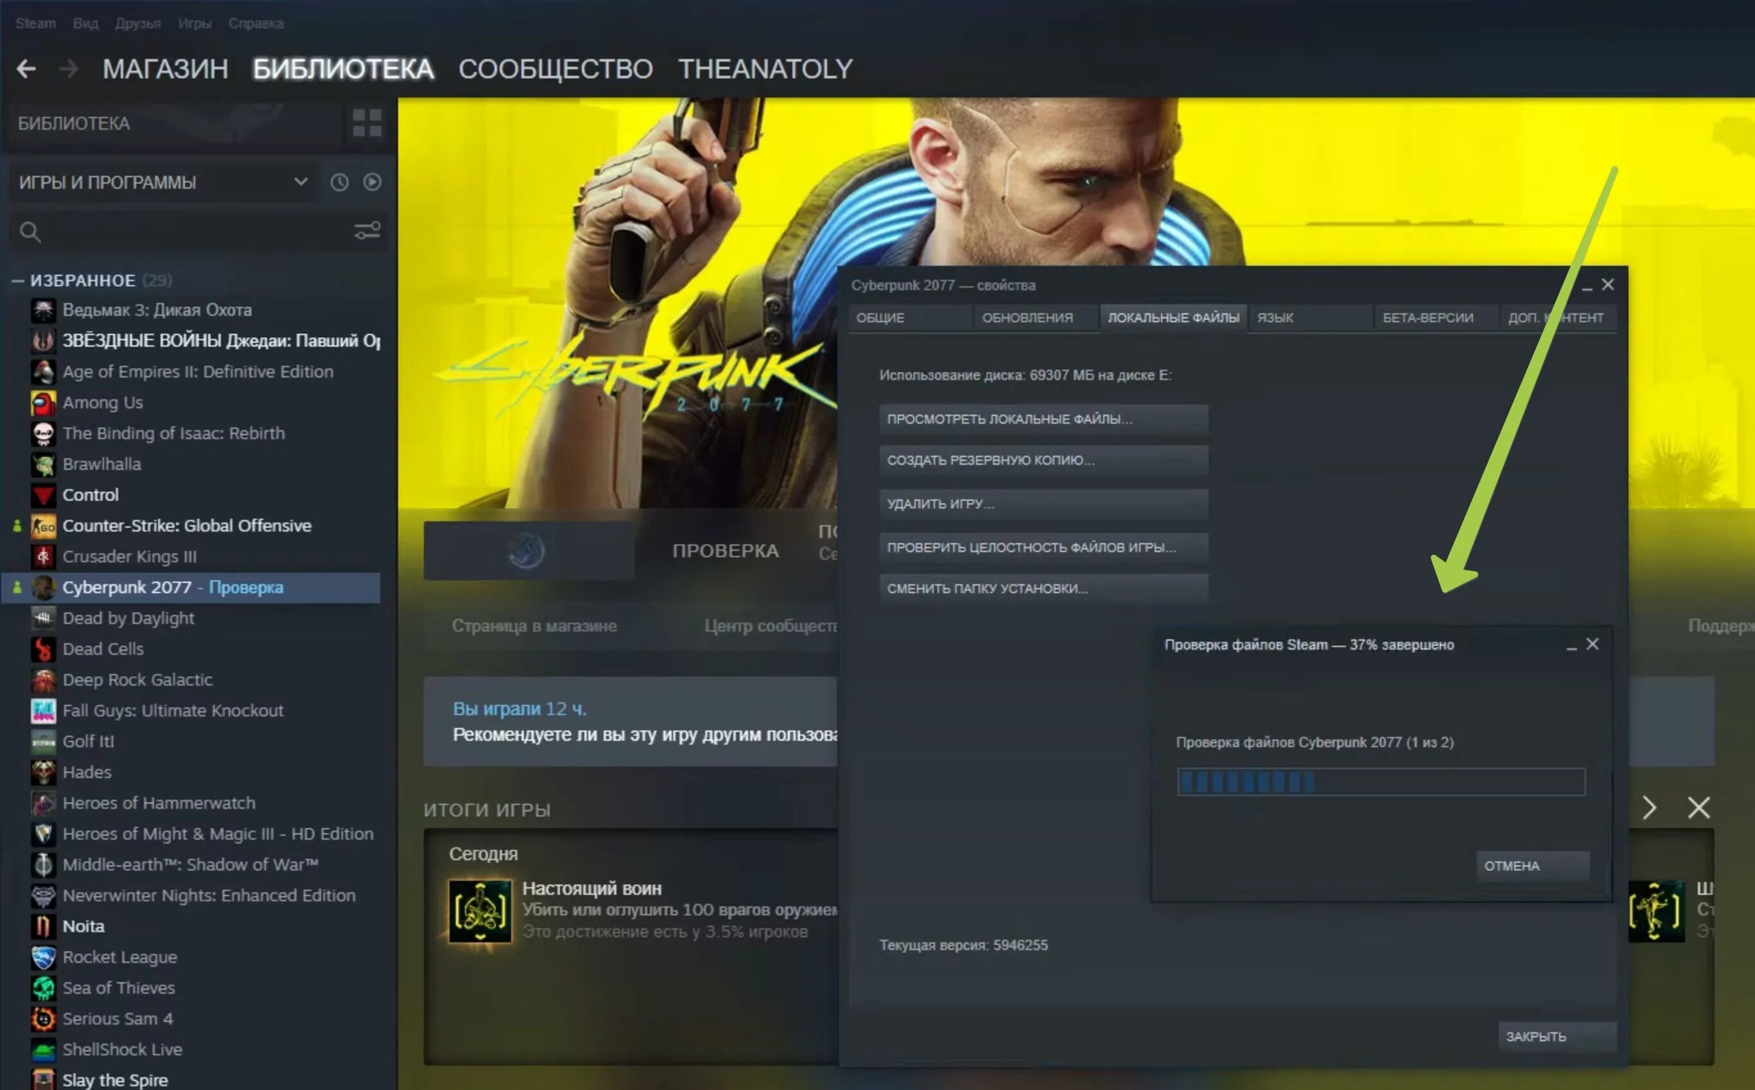Viewport: 1755px width, 1090px height.
Task: Click ПРОВЕРИТЬ ЦЕЛОСТНОСТЬ ФАЙЛОВ ИГРЫ button
Action: click(1043, 547)
